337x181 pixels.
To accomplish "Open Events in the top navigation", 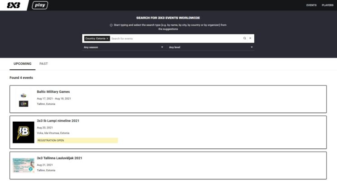I will click(311, 5).
